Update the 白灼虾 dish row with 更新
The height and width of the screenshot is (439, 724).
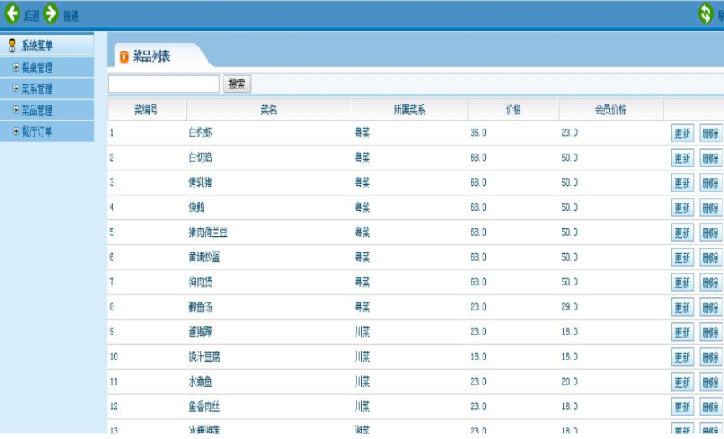coord(682,133)
